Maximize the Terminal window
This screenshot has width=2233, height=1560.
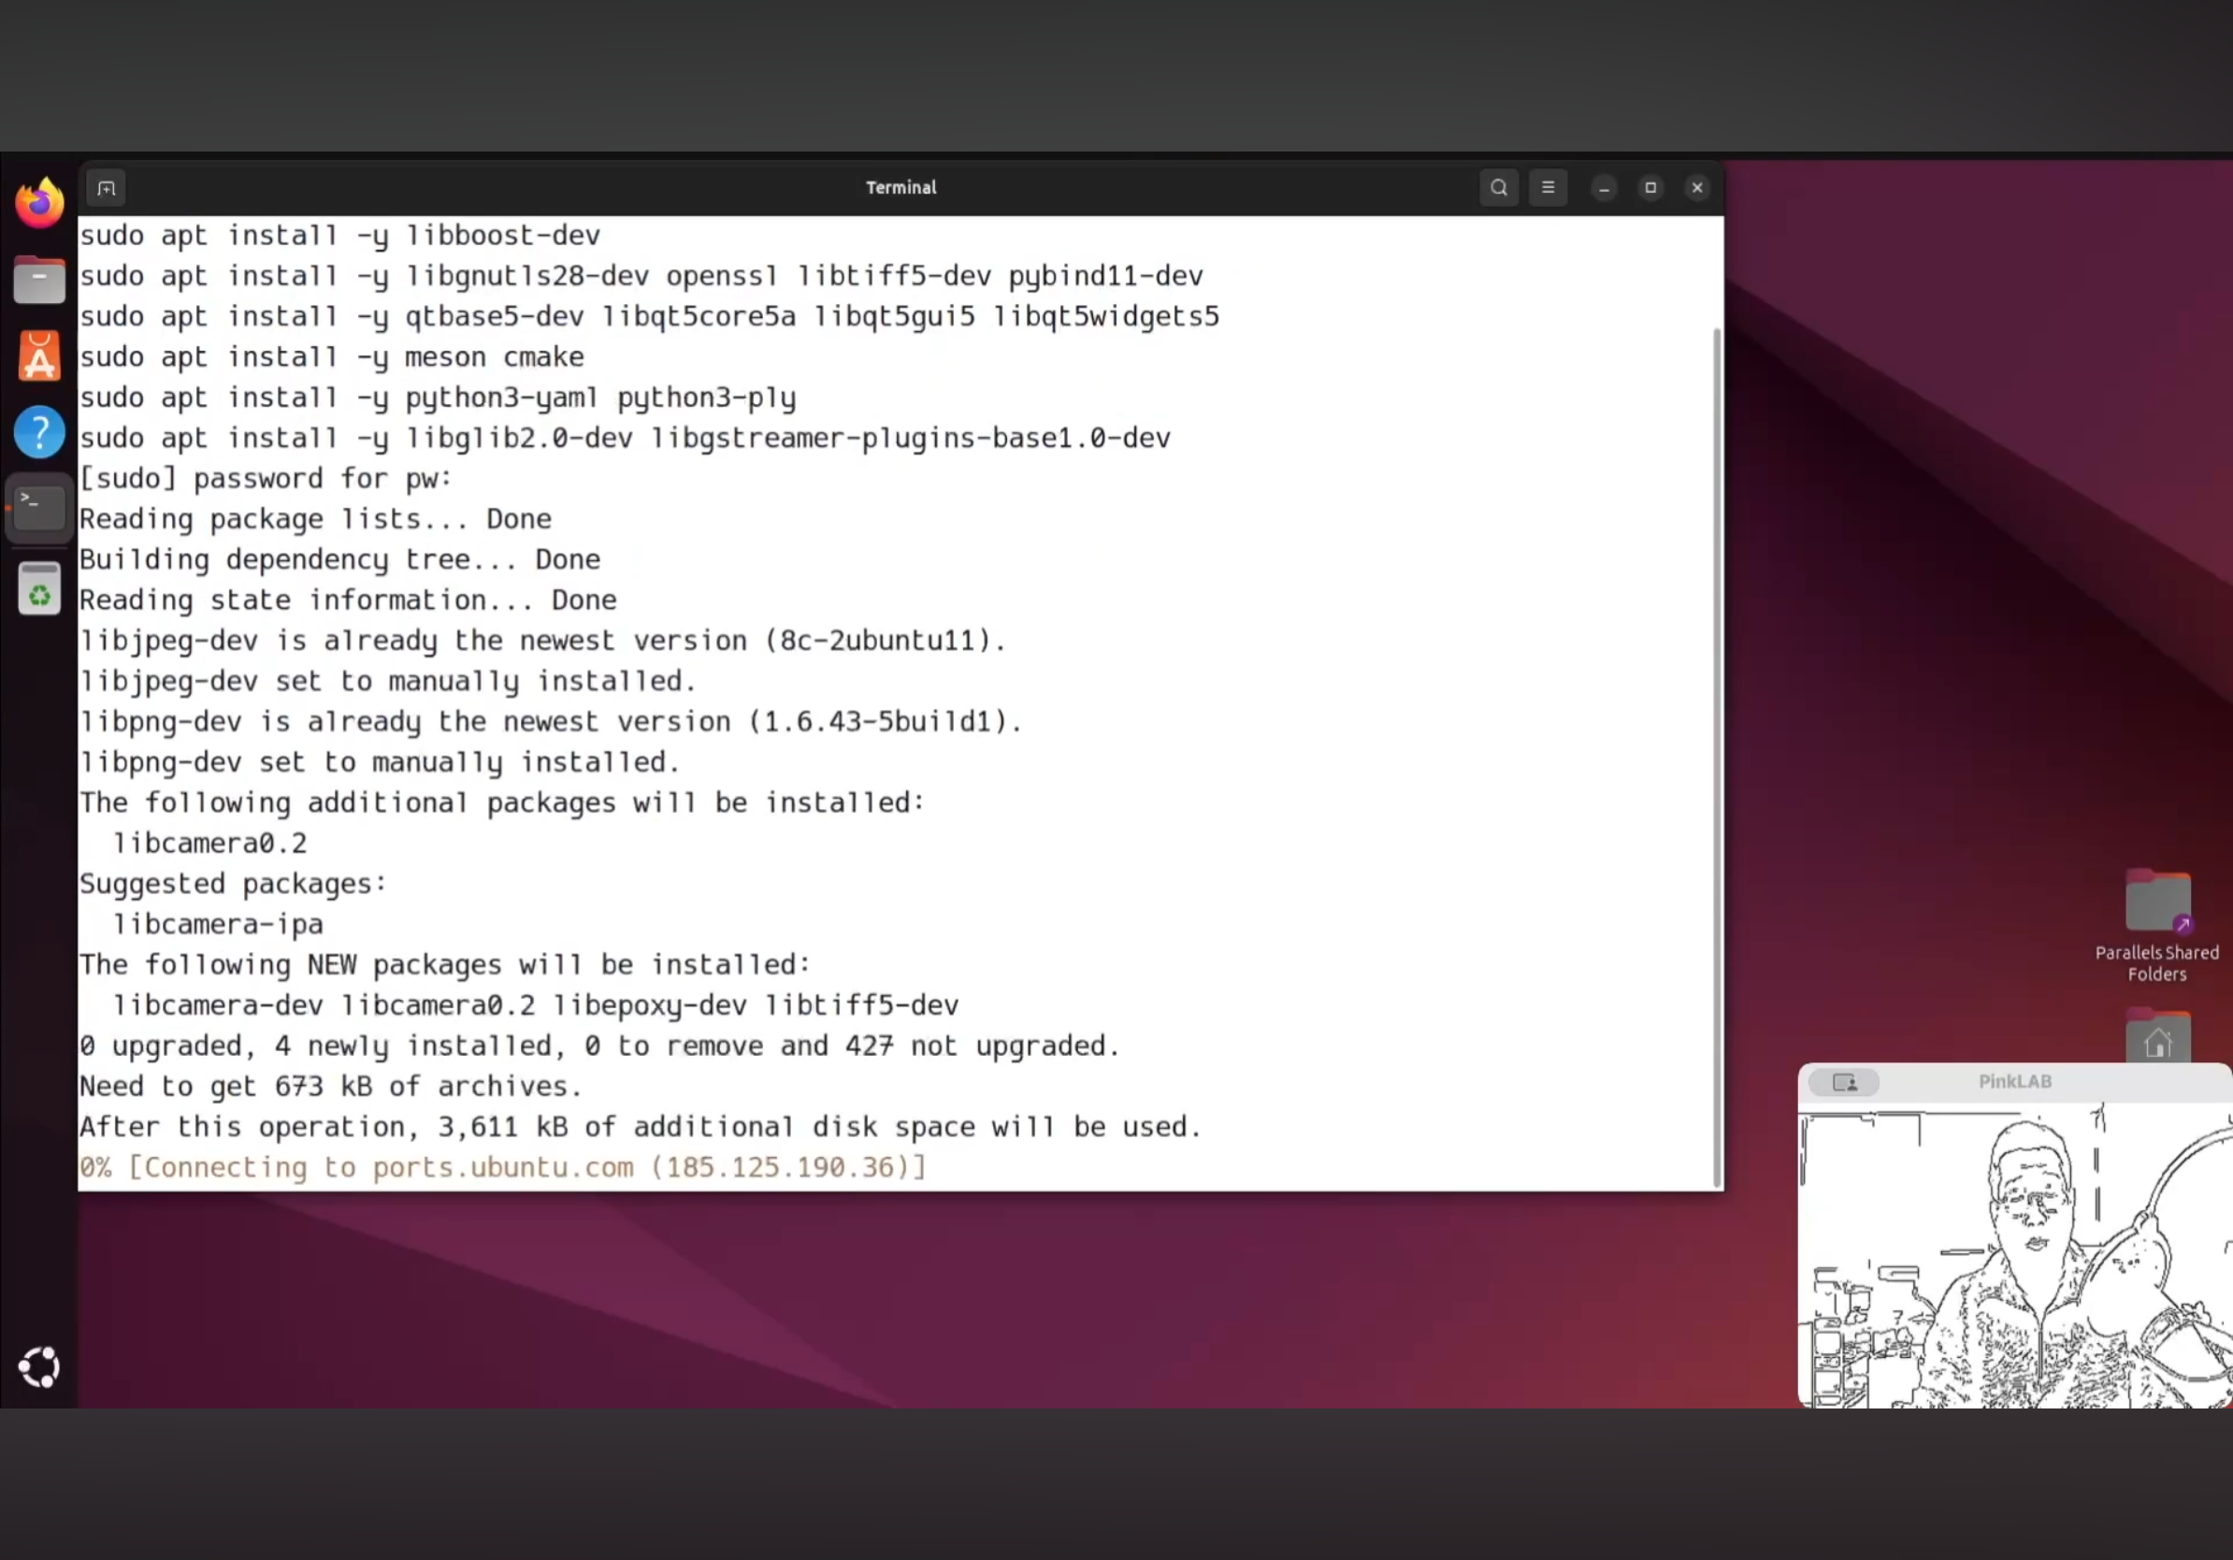(x=1650, y=188)
